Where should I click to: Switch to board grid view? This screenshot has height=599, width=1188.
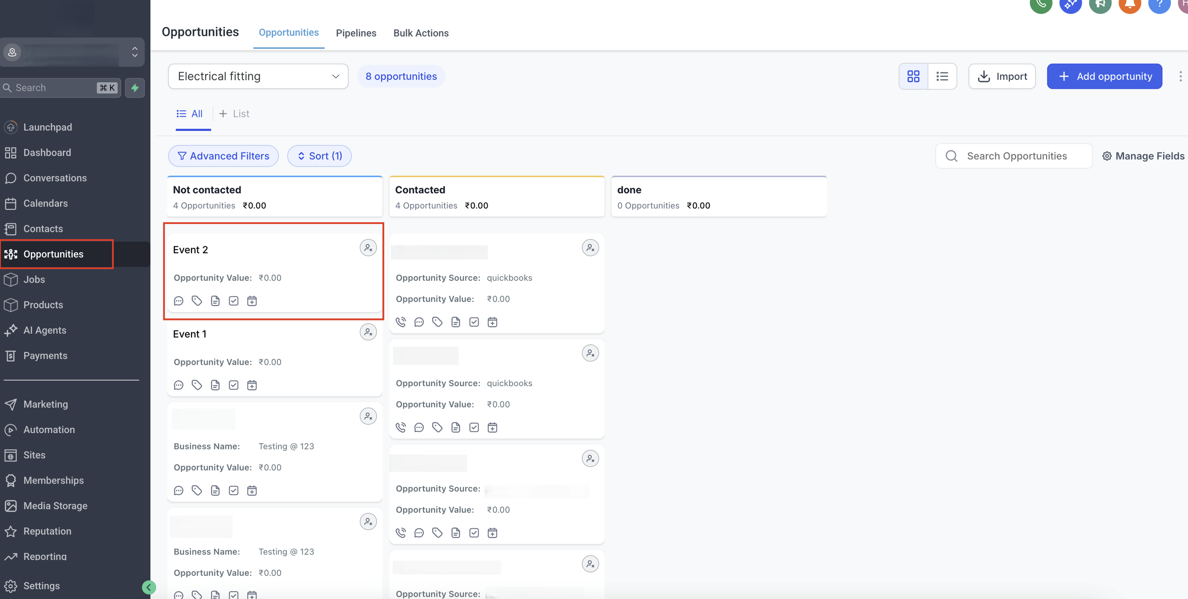point(913,76)
